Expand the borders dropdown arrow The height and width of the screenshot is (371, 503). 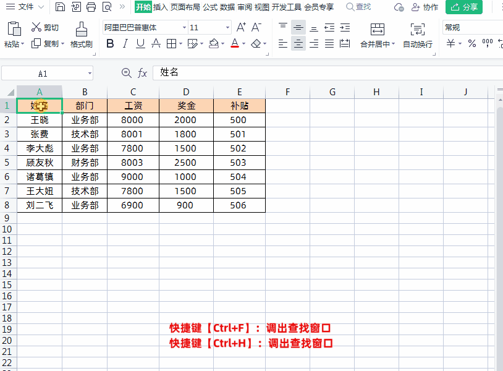pyautogui.click(x=180, y=44)
